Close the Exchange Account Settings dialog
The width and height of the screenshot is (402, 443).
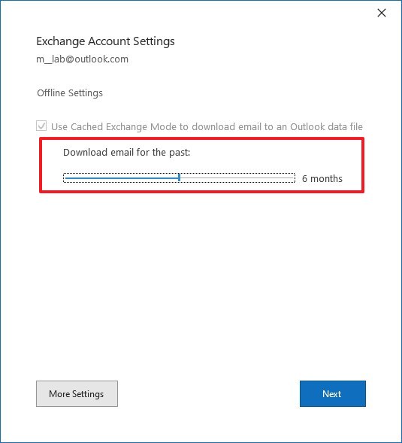[382, 13]
